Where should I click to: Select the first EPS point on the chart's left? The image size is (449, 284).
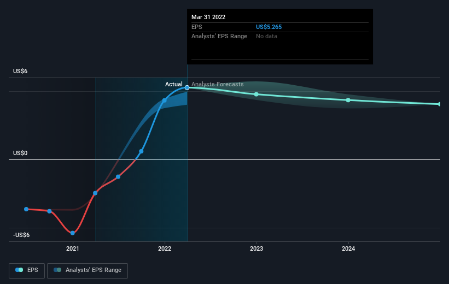(26, 209)
